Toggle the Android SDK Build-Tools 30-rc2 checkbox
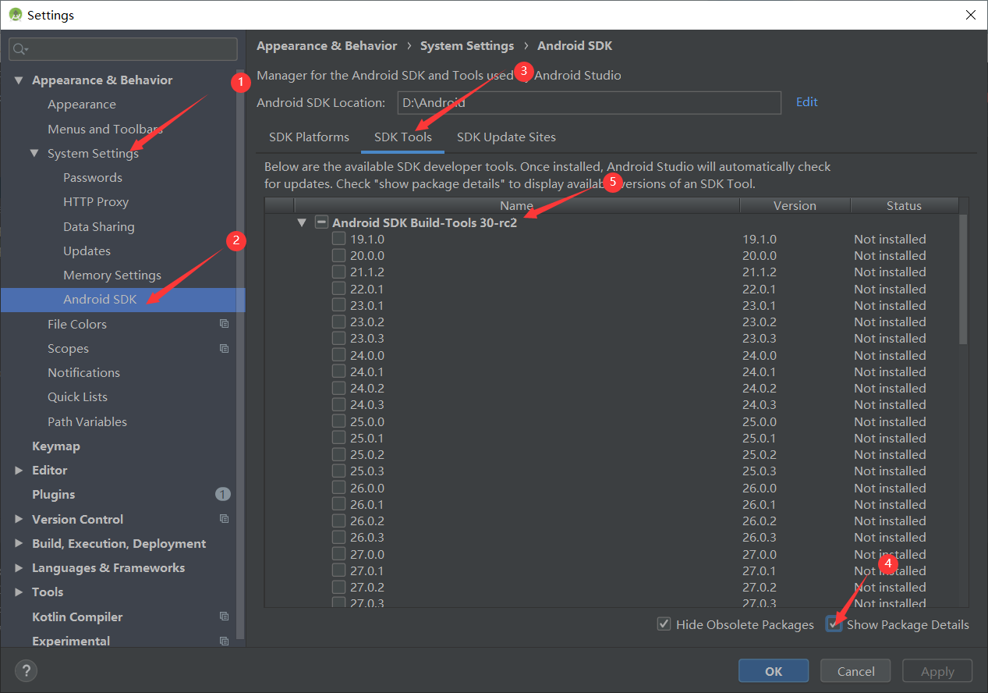Screen dimensions: 988x693 [321, 222]
